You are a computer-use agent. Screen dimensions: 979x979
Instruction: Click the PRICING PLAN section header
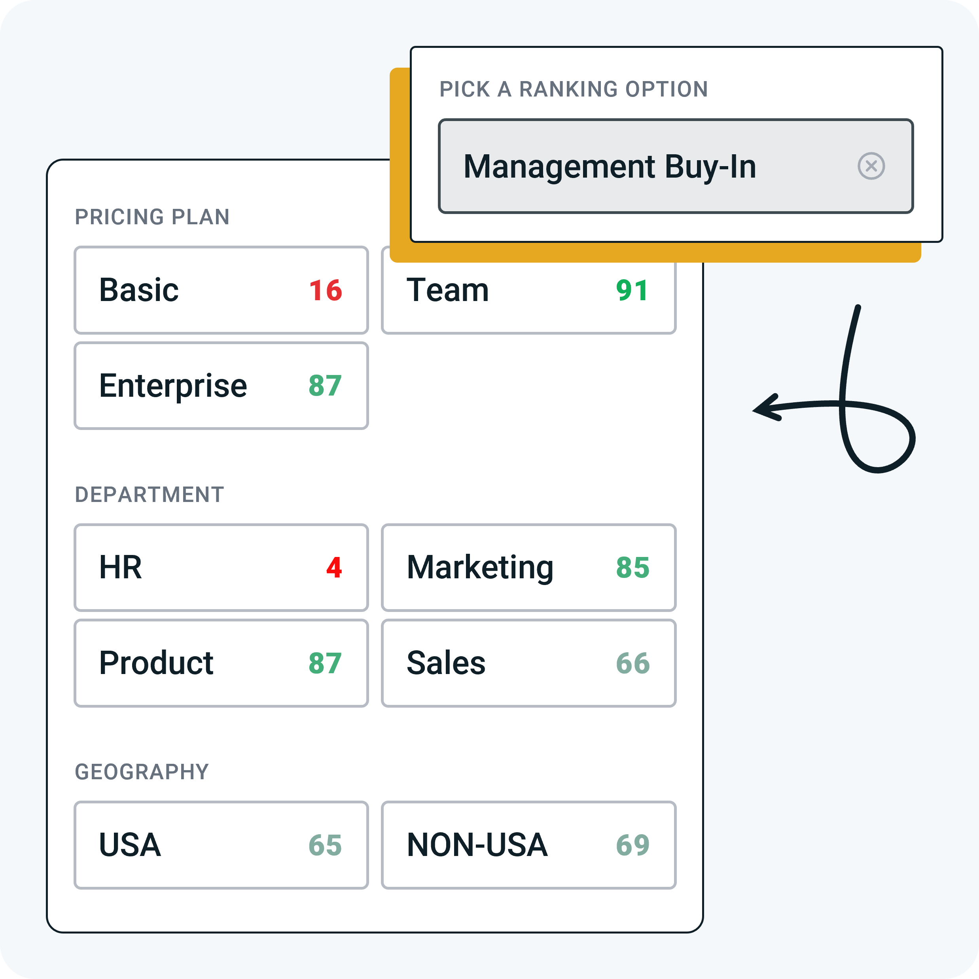click(x=152, y=216)
